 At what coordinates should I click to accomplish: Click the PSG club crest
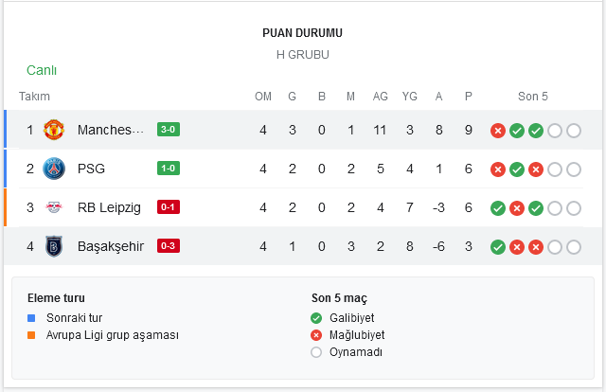pos(54,169)
